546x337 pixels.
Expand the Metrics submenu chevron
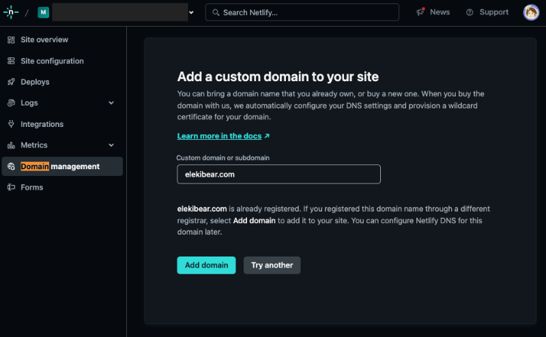pyautogui.click(x=111, y=145)
